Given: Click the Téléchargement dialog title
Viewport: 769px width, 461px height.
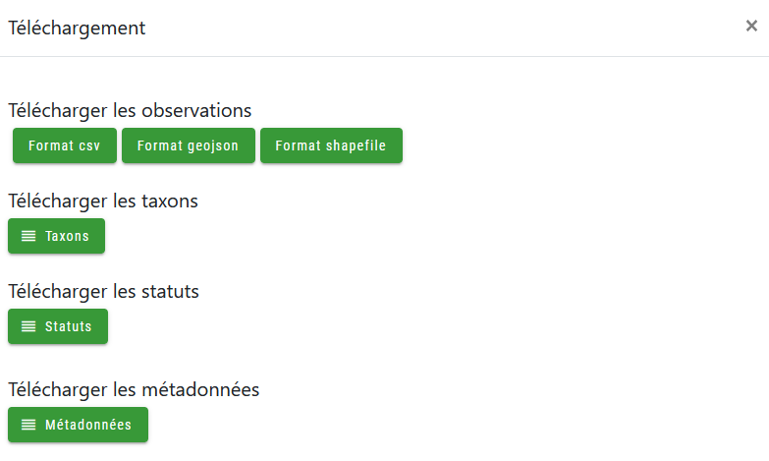Looking at the screenshot, I should coord(77,29).
